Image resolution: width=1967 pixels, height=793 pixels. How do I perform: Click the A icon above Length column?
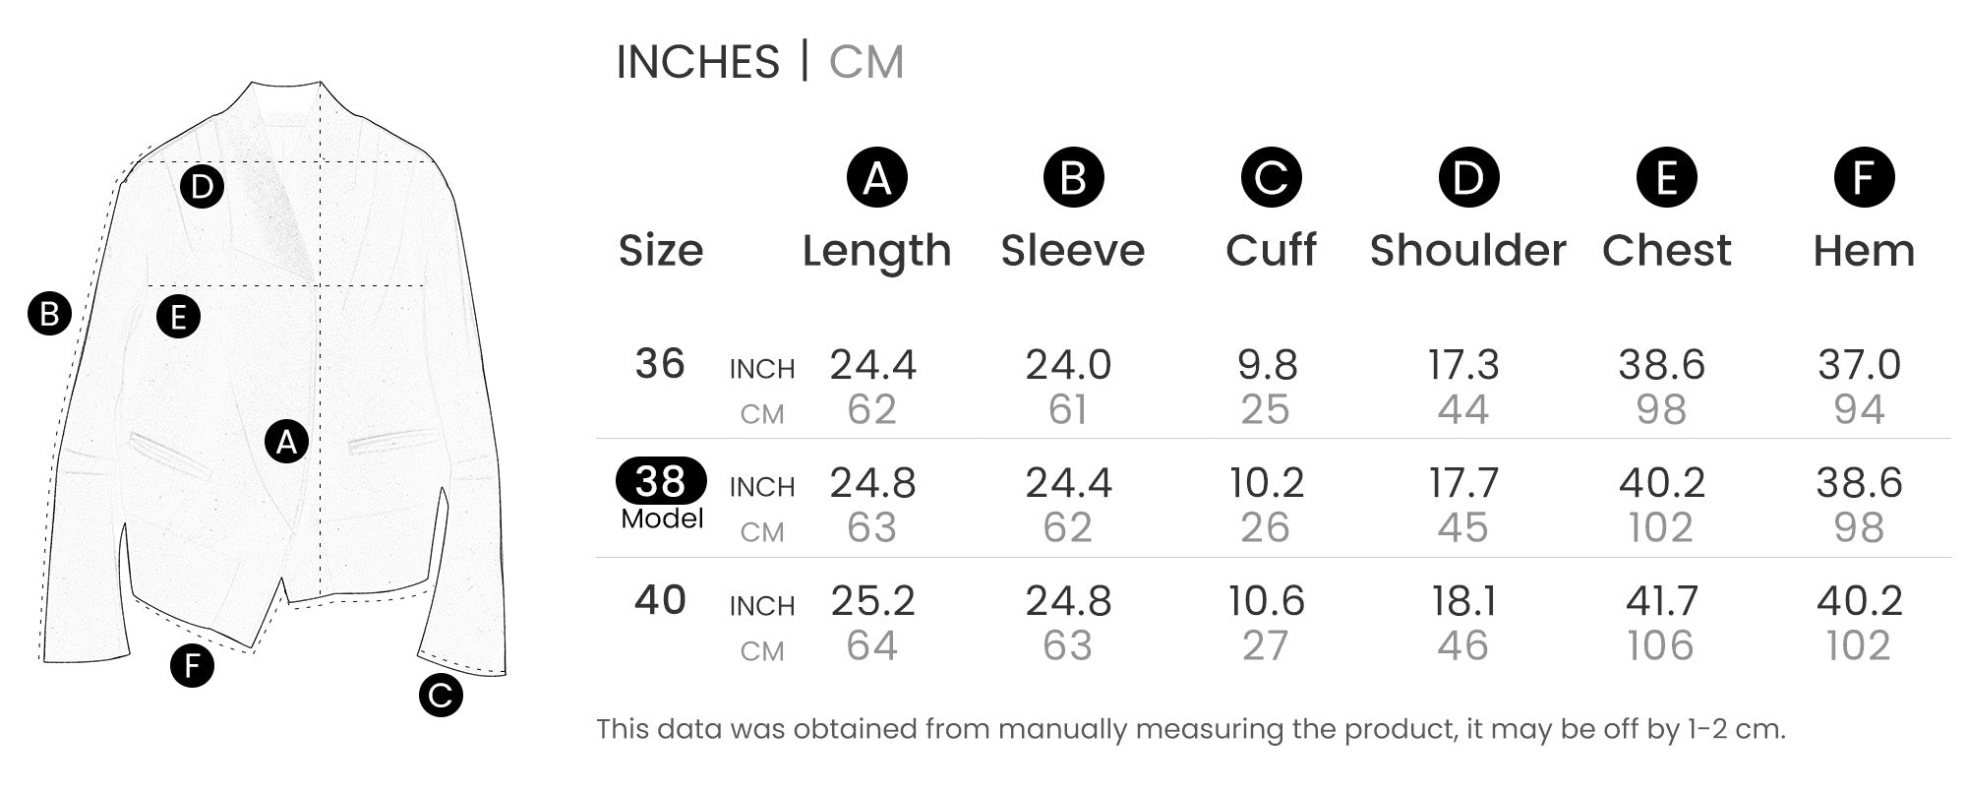click(876, 178)
